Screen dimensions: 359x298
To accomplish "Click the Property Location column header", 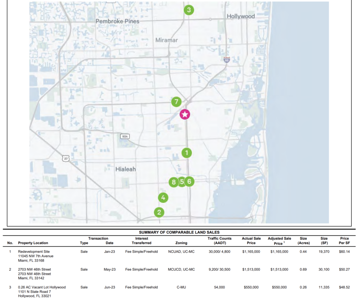I will tap(33, 243).
